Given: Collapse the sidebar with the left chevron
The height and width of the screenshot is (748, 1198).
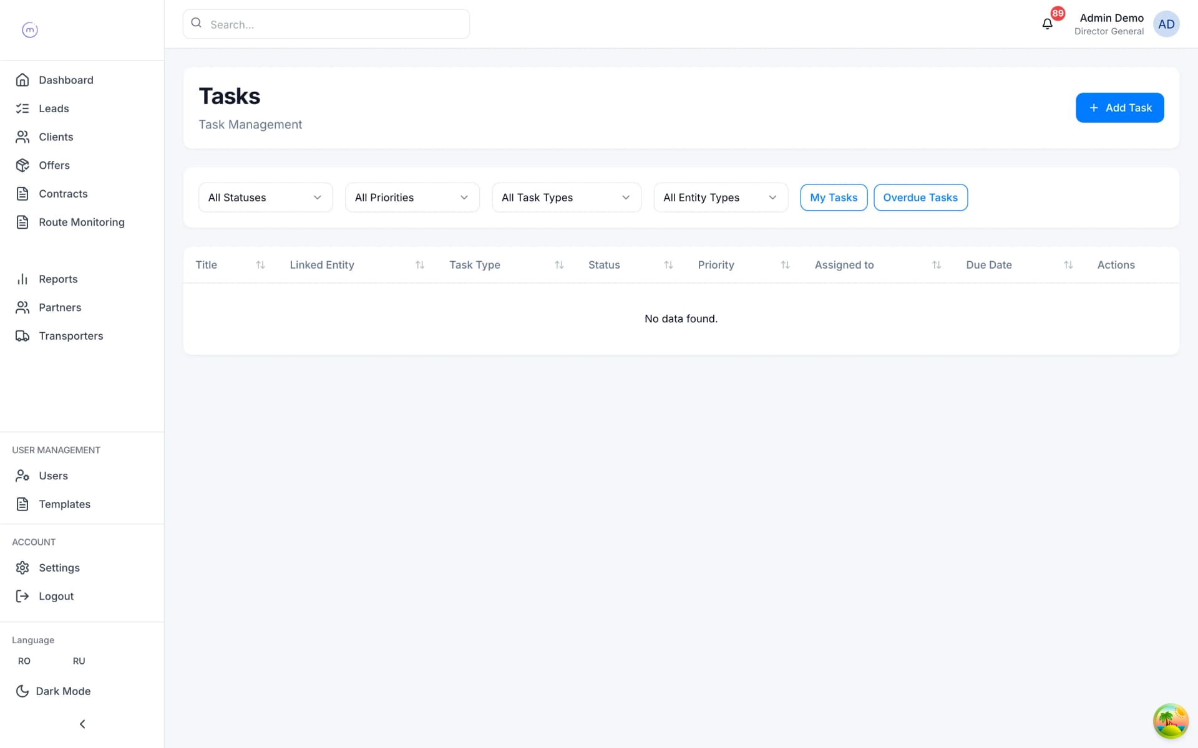Looking at the screenshot, I should click(x=82, y=724).
